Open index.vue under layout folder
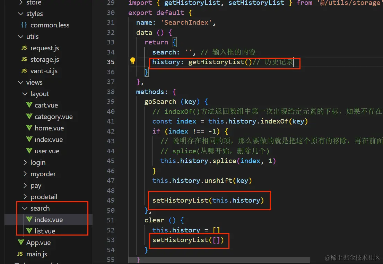This screenshot has width=383, height=264. click(x=49, y=139)
